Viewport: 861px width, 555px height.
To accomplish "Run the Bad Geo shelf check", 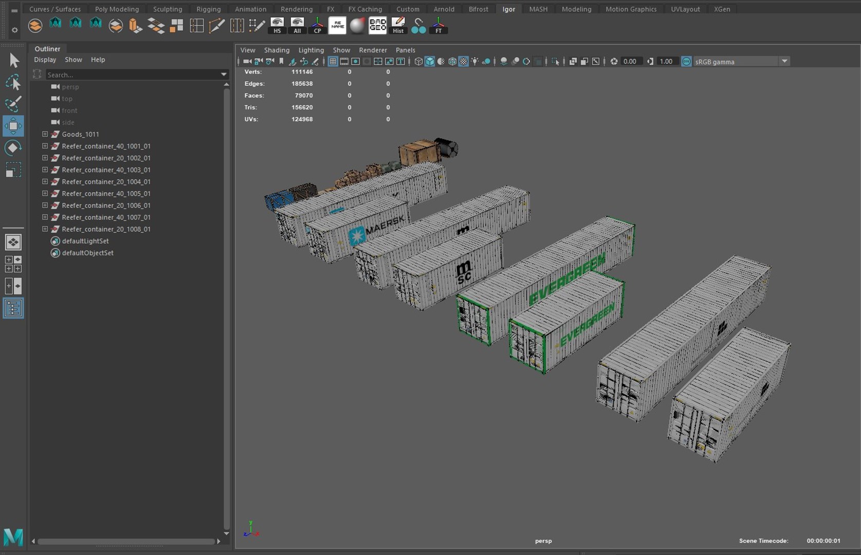I will [x=378, y=25].
